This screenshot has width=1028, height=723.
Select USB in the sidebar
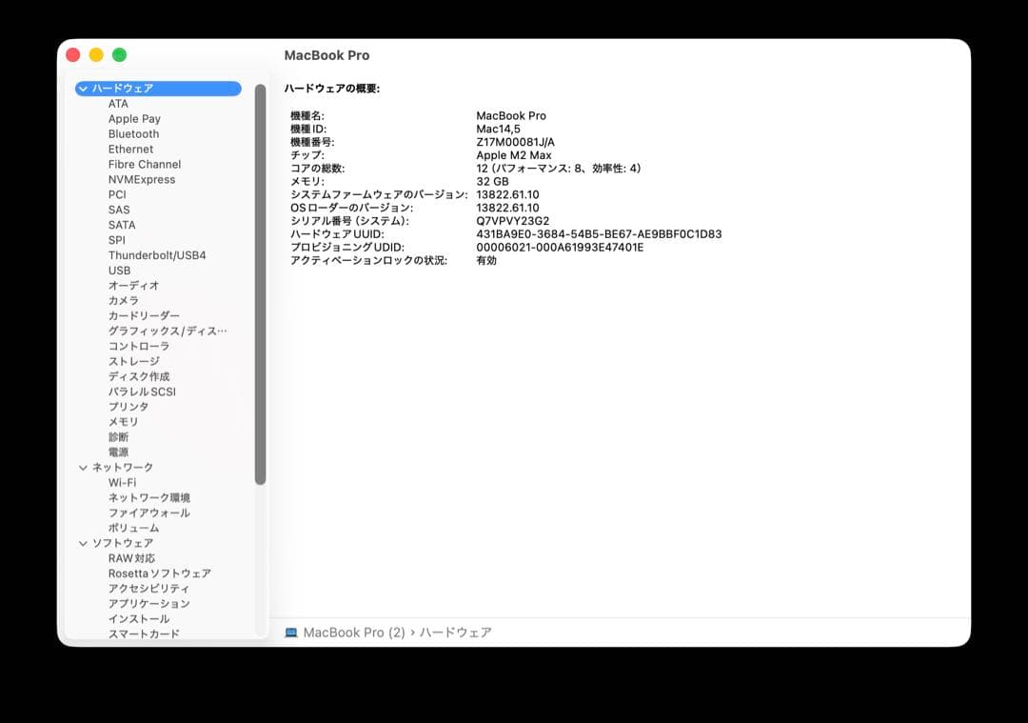[x=119, y=270]
